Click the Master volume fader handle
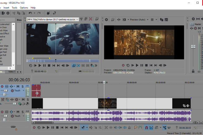 [193, 47]
